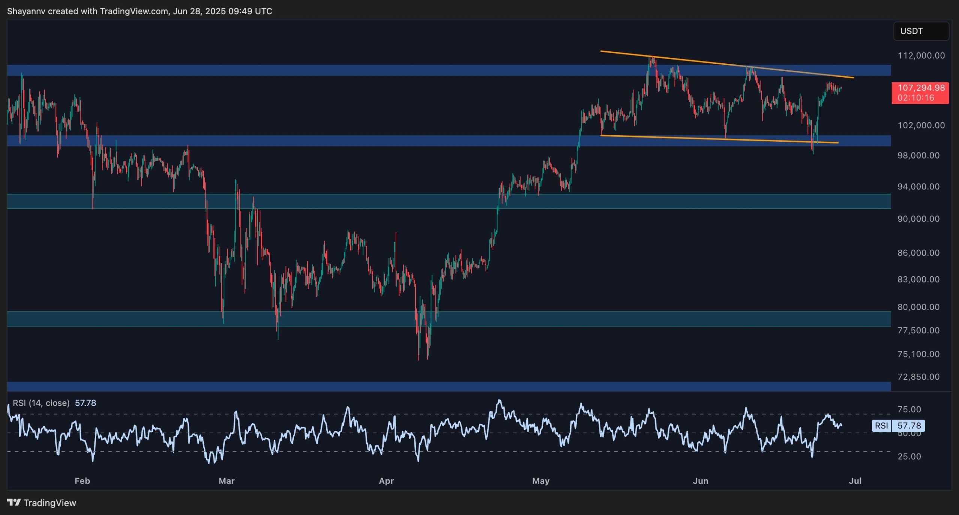The width and height of the screenshot is (959, 515).
Task: Click the 25.00 RSI axis label
Action: pyautogui.click(x=909, y=457)
